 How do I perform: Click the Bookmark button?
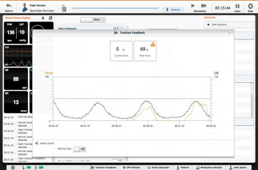[x=173, y=10]
